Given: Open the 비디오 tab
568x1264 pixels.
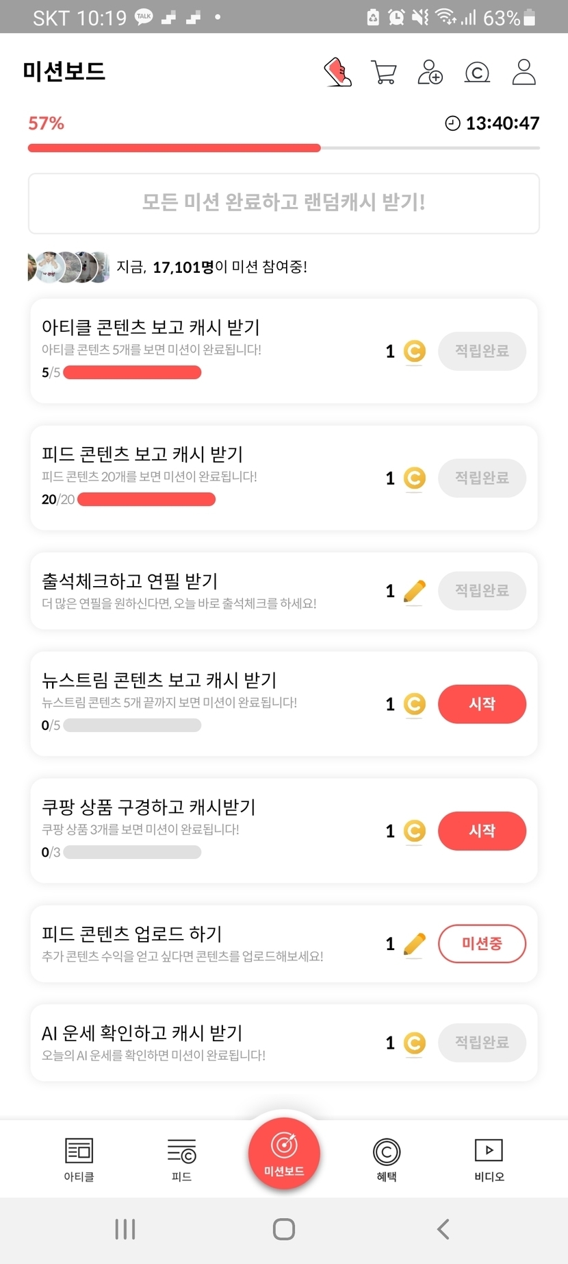Looking at the screenshot, I should click(489, 1159).
